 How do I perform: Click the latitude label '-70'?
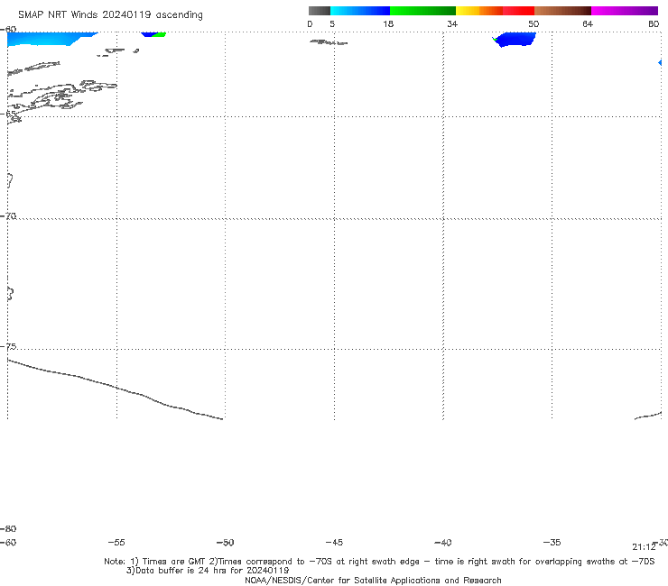[x=8, y=216]
